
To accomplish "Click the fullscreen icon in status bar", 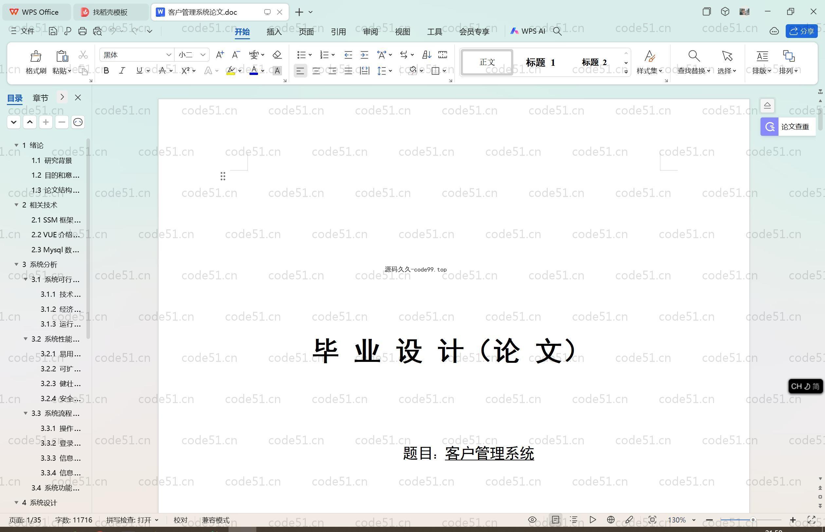I will tap(811, 520).
